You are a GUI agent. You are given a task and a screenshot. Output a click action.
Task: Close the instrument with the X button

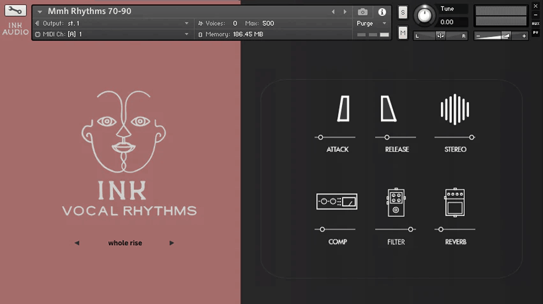click(536, 6)
